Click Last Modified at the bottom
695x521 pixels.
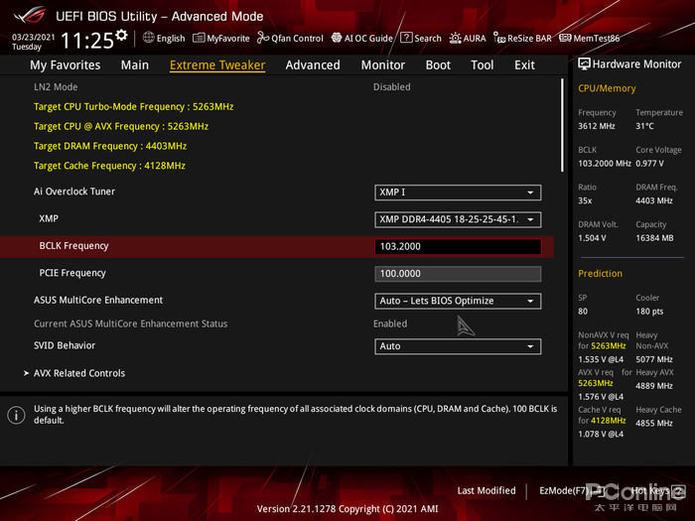tap(486, 491)
